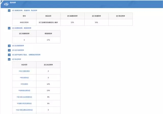Image resolution: width=163 pixels, height=114 pixels.
Task: Click the import anti-dumping duty rate label
Action: (x=18, y=46)
